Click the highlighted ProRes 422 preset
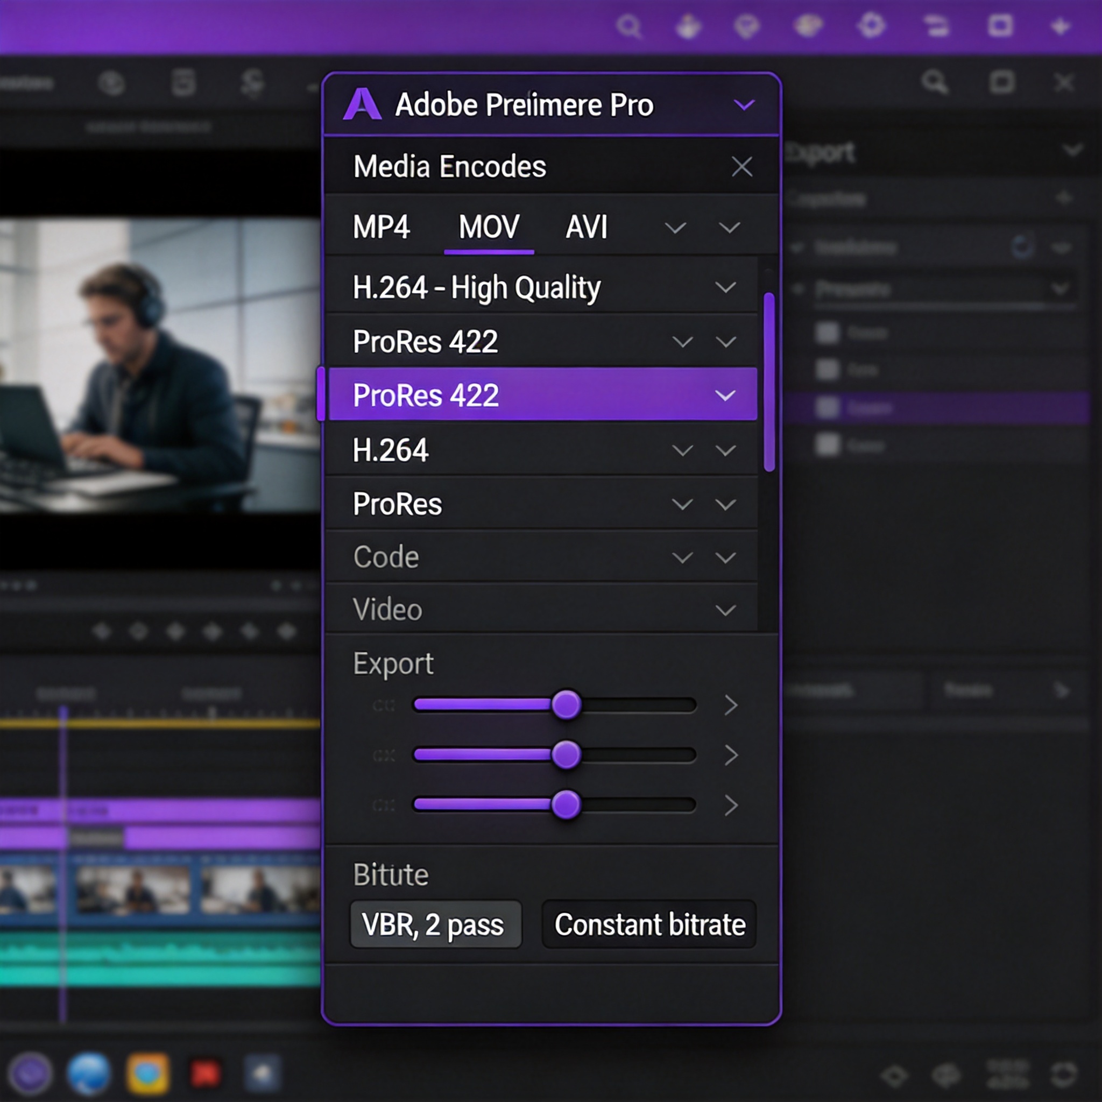The height and width of the screenshot is (1102, 1102). (542, 395)
